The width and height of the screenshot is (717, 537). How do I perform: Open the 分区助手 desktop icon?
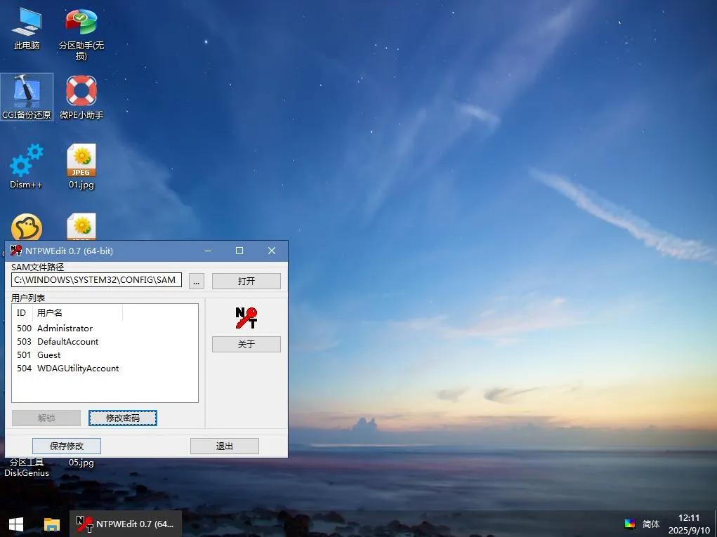[x=81, y=22]
